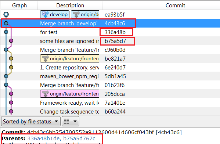
Task: Open parent commit link 336a48b1de
Action: point(43,138)
